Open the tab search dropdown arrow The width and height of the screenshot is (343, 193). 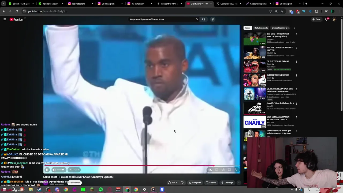(x=3, y=4)
